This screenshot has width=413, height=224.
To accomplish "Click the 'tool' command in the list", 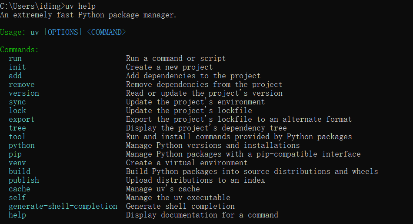I will click(x=17, y=137).
